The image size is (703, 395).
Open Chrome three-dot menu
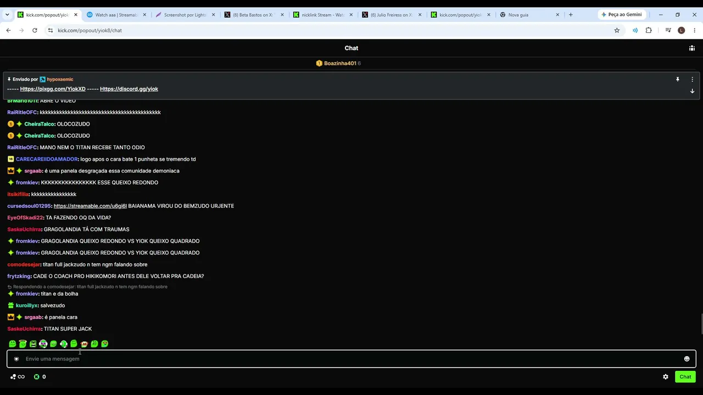pos(695,30)
